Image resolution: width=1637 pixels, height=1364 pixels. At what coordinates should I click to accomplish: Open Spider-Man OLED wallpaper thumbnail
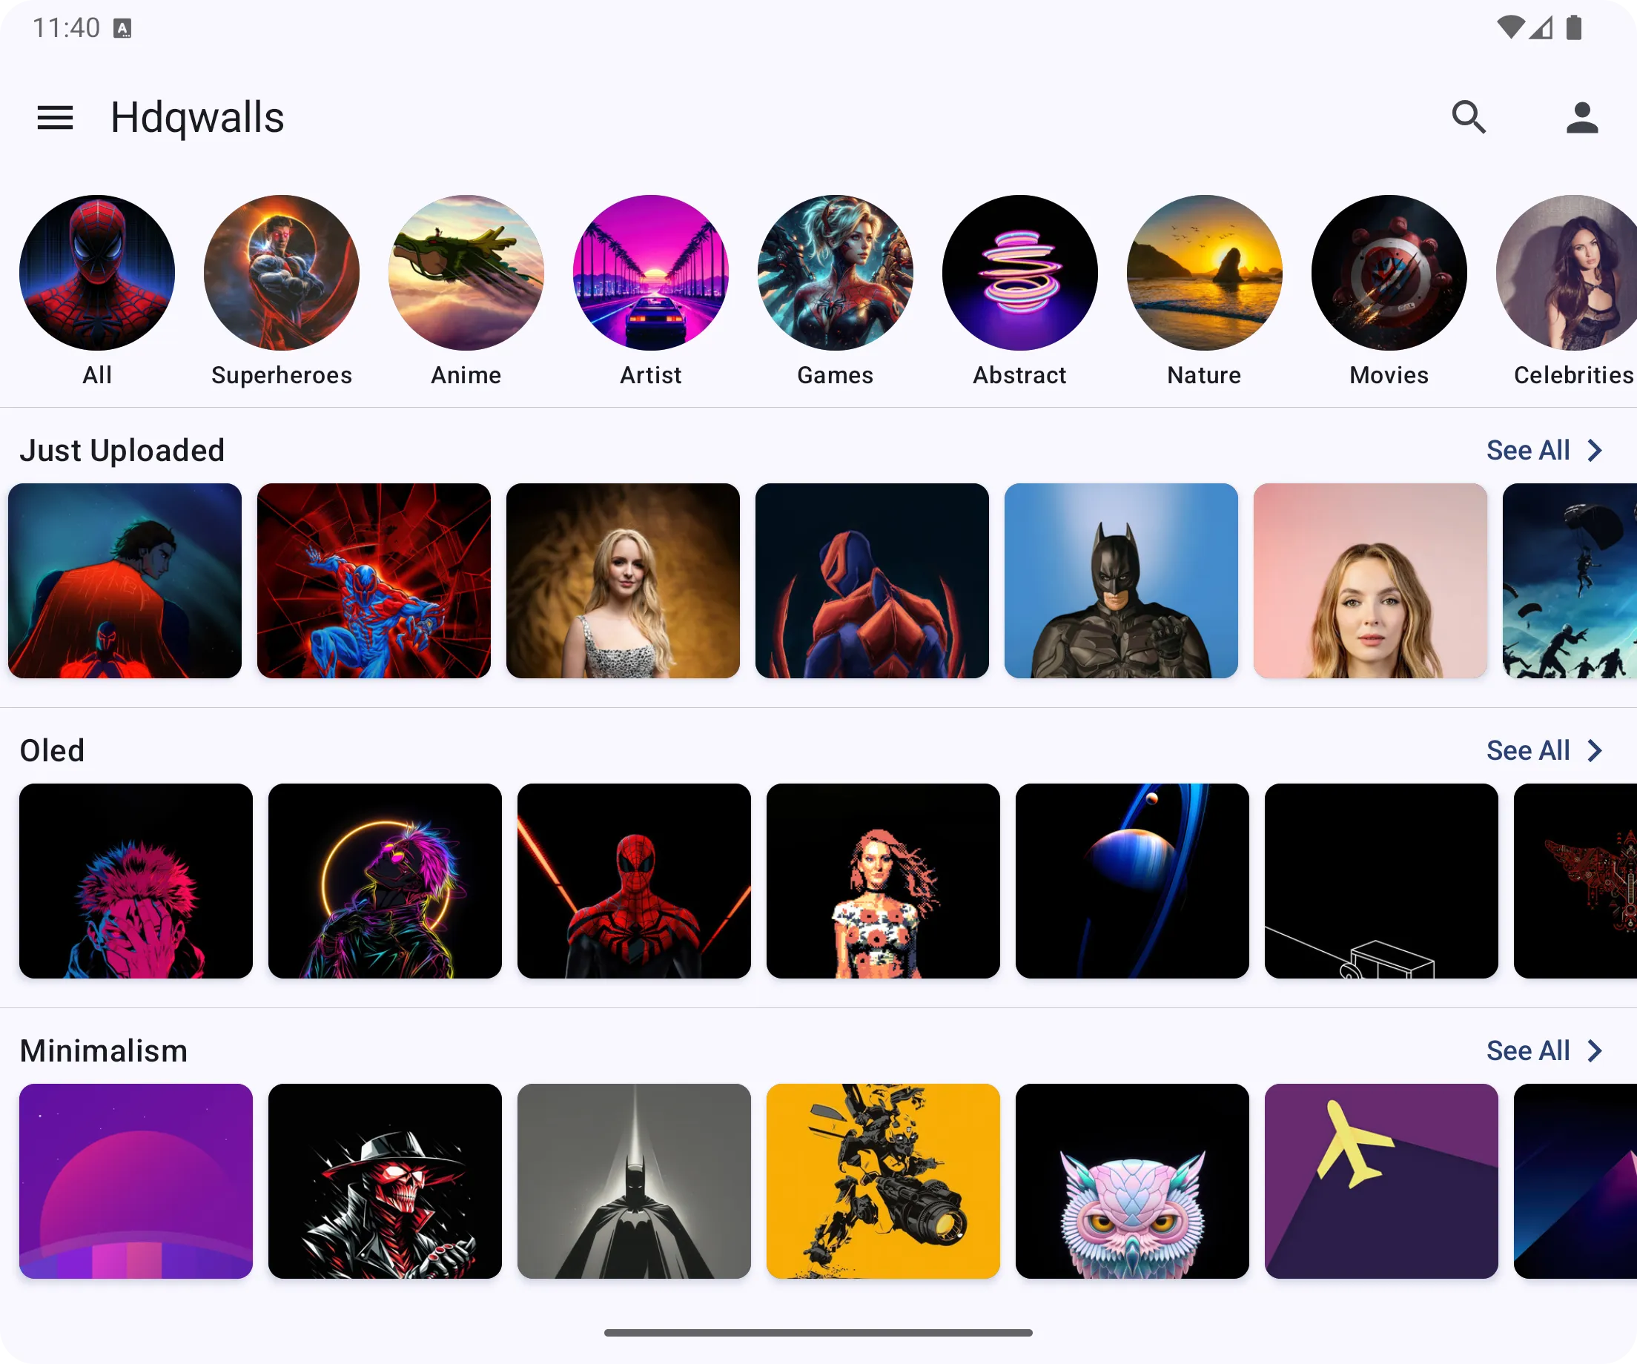pos(634,880)
